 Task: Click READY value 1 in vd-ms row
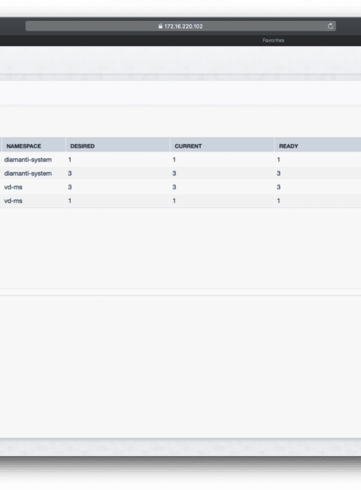coord(279,201)
